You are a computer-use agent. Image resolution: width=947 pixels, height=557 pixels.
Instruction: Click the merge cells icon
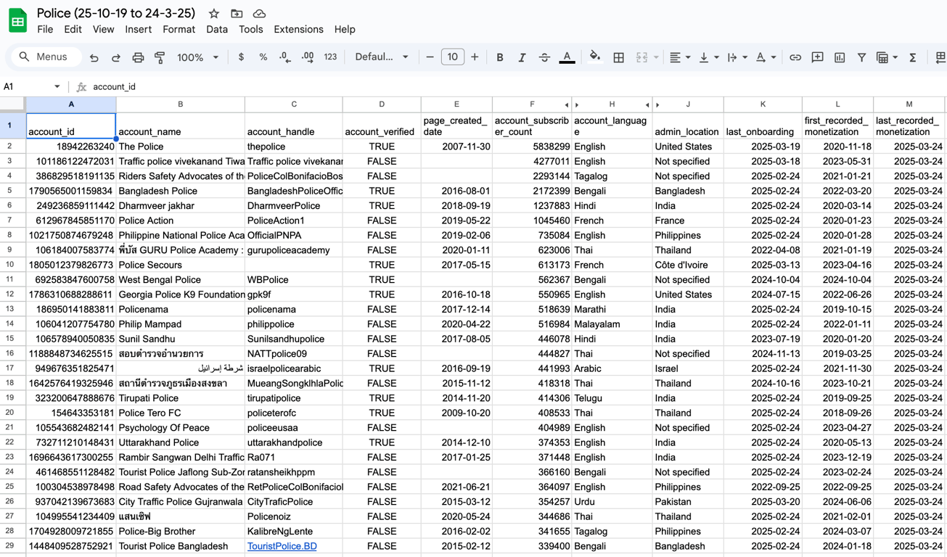click(x=641, y=57)
